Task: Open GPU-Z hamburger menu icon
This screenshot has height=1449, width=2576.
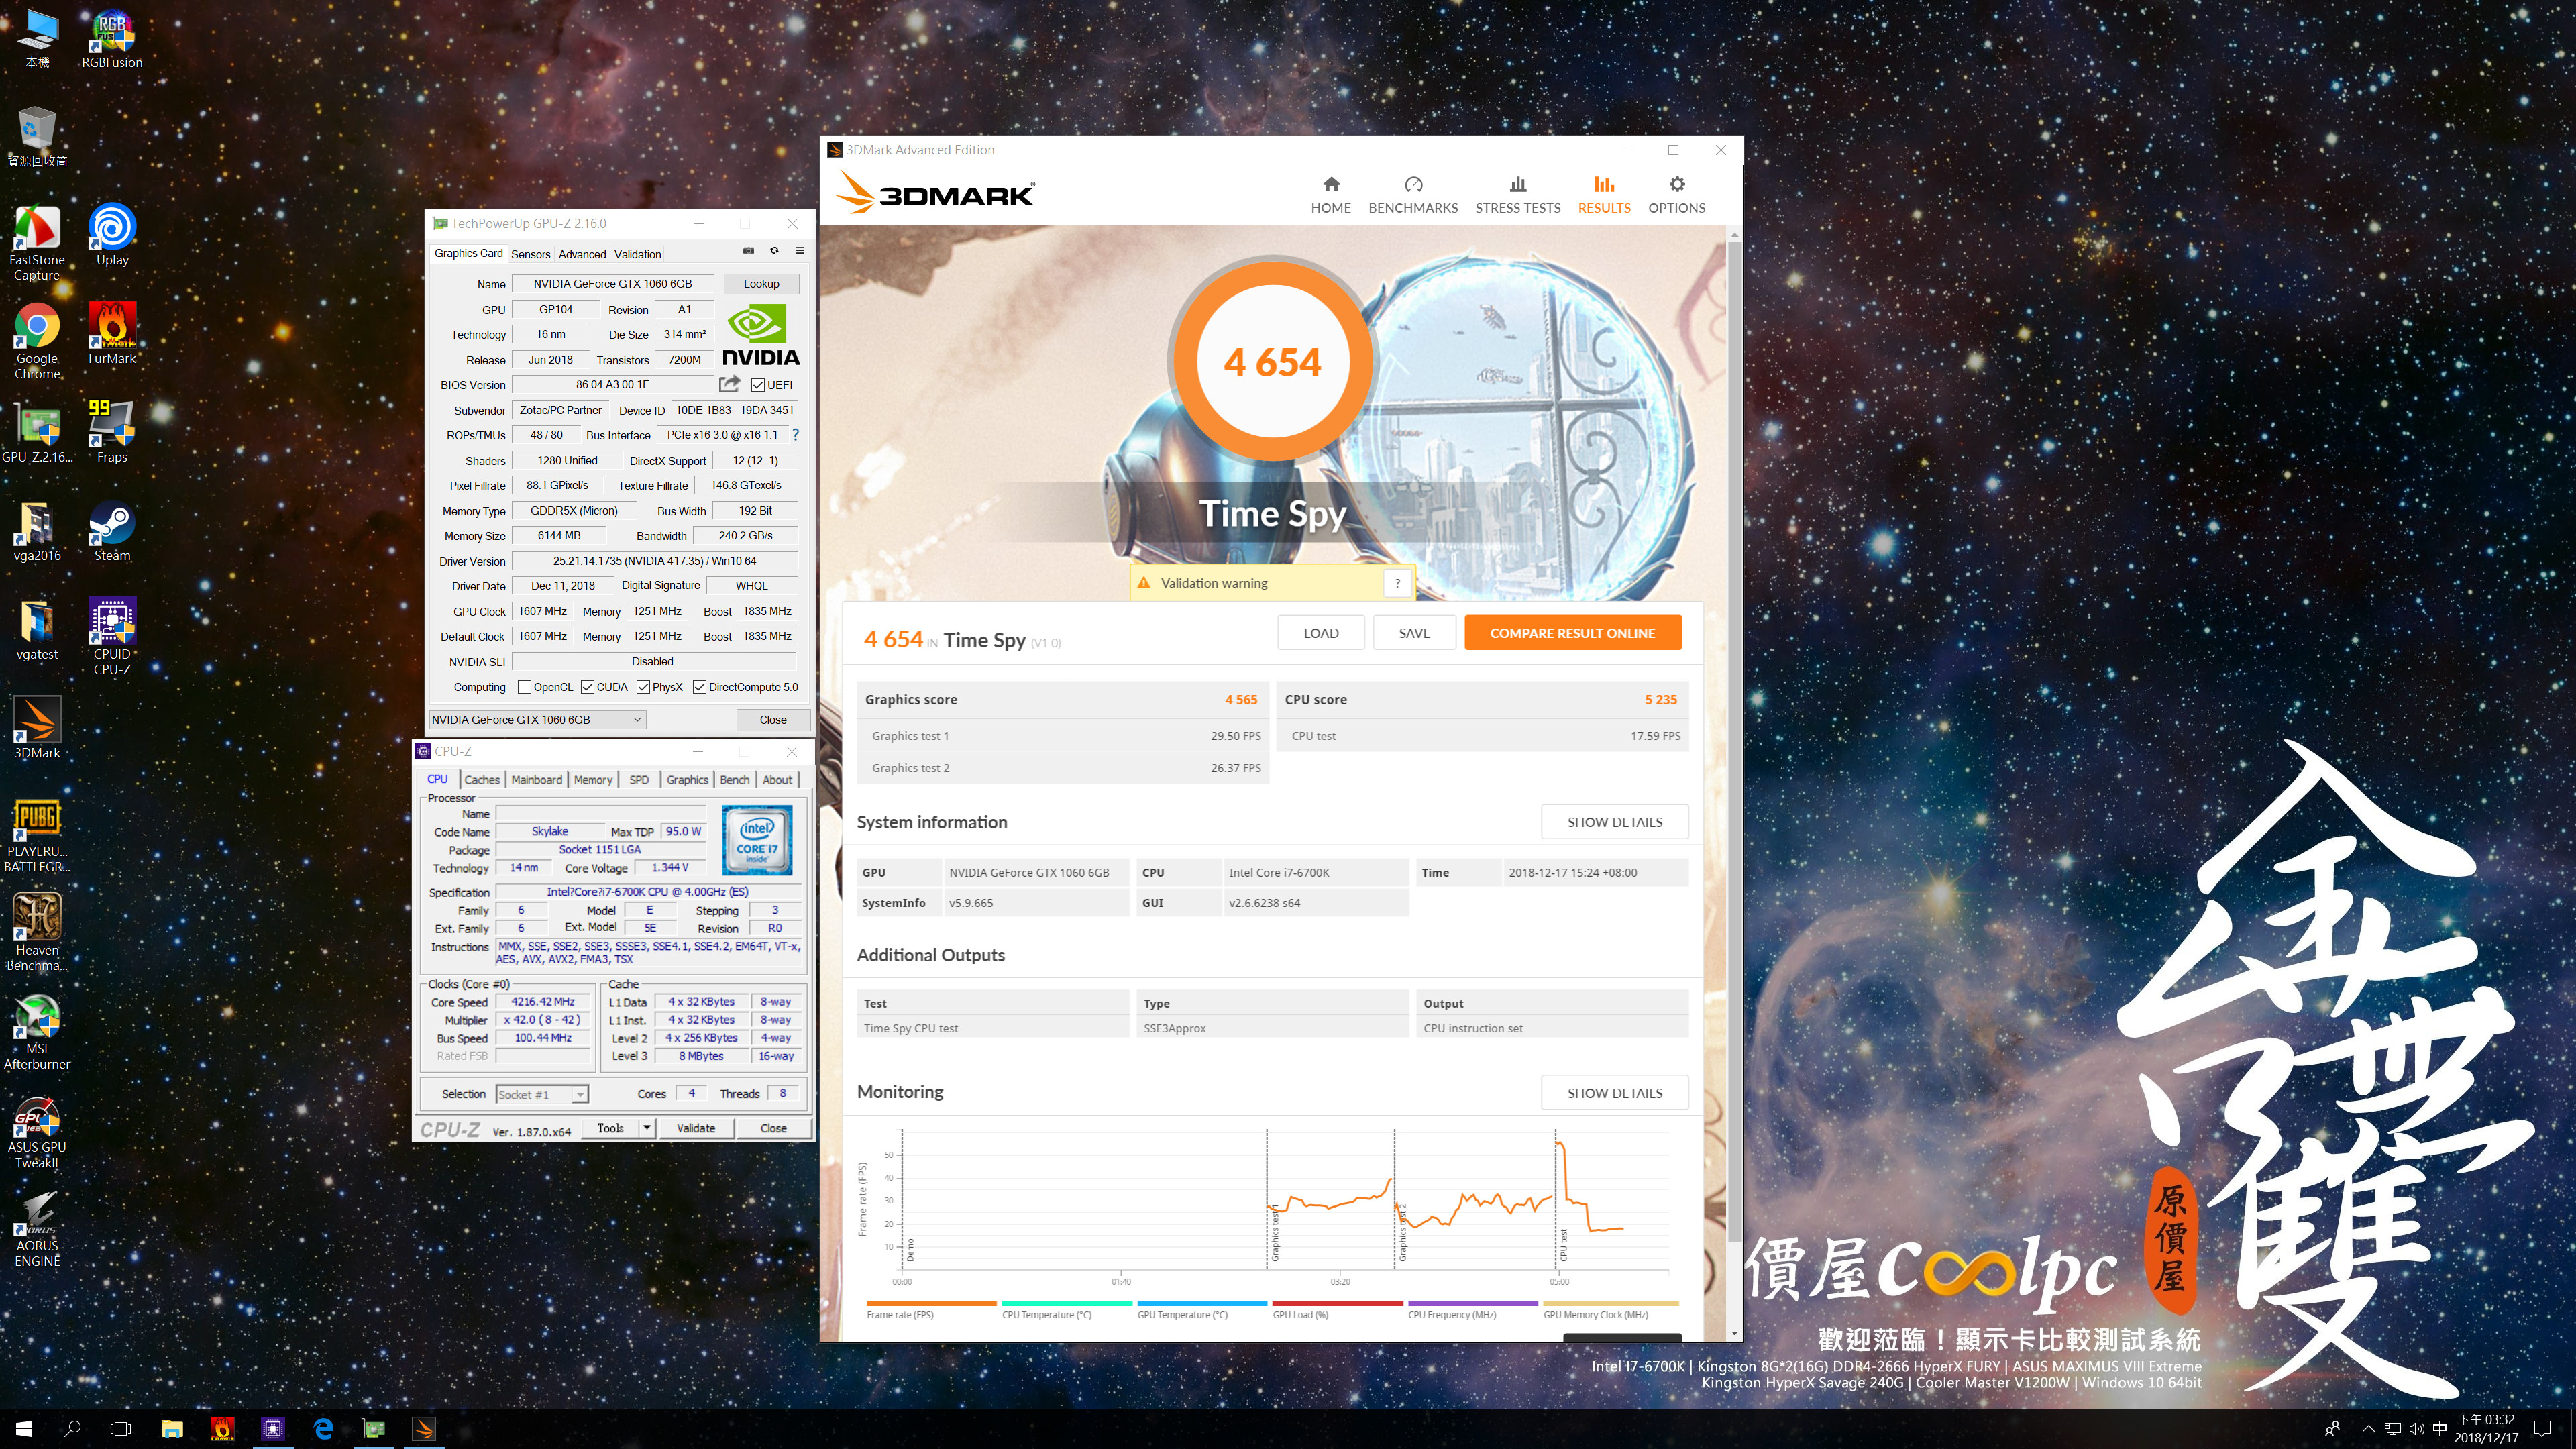Action: click(799, 251)
